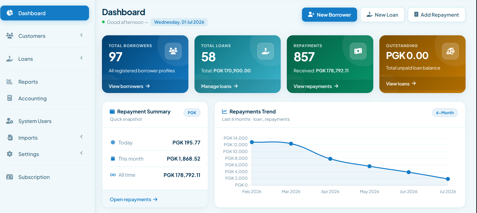Viewport: 477px width, 213px height.
Task: Click the Jul 2026 data point on chart
Action: tap(448, 179)
